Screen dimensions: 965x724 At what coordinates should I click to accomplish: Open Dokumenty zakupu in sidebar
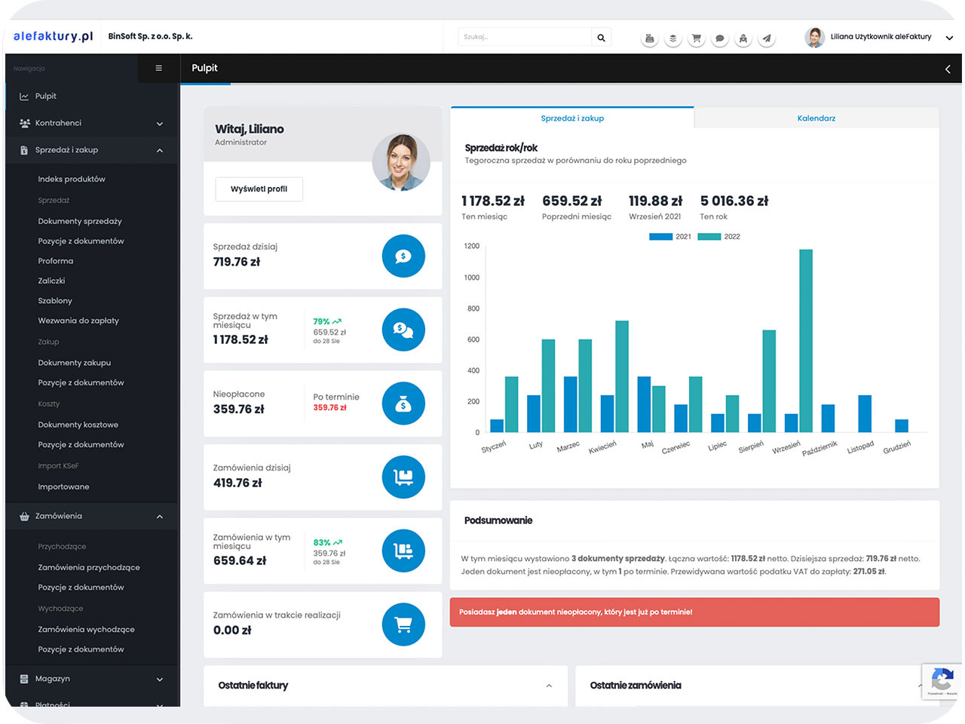click(75, 363)
